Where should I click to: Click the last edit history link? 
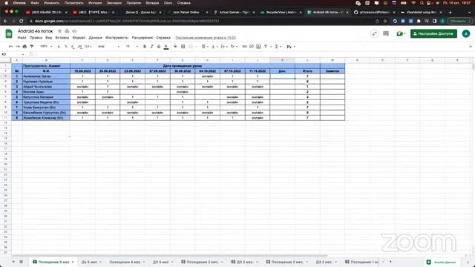[206, 38]
